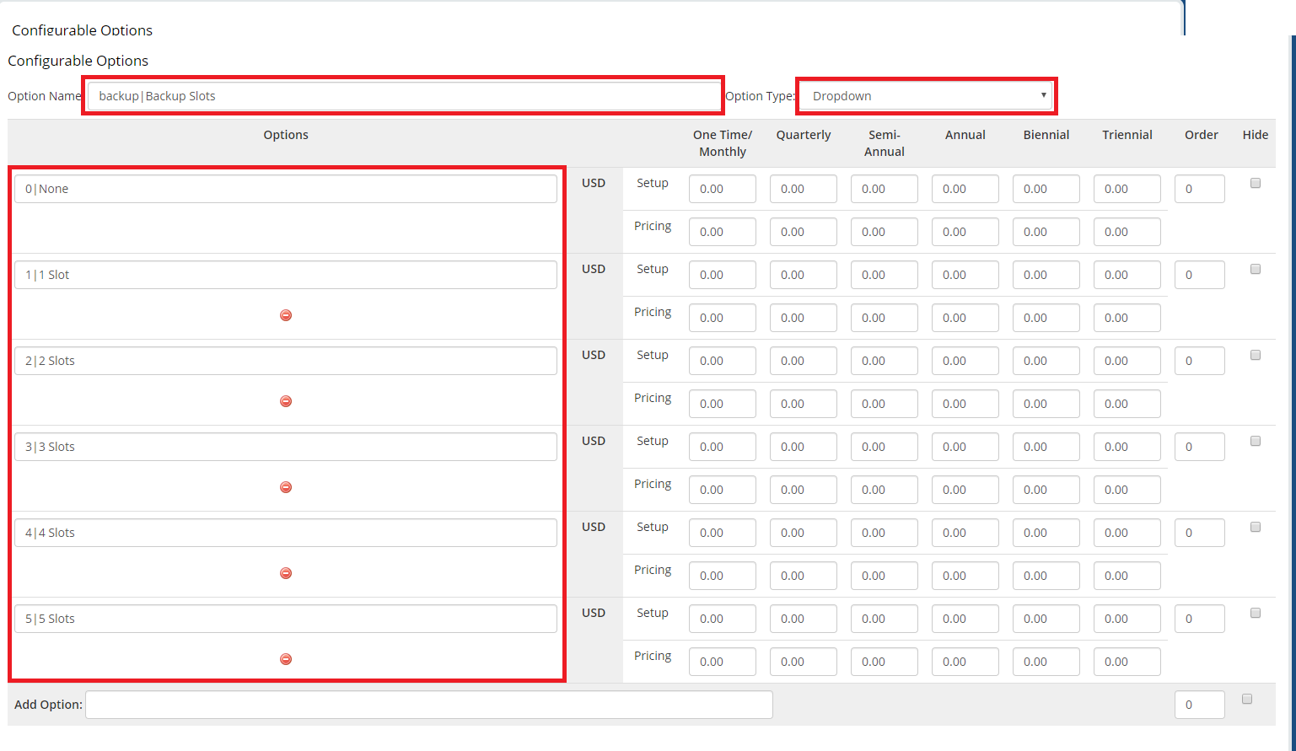
Task: Click Semi-Annual Setup field for '2|2 Slots'
Action: click(x=885, y=361)
